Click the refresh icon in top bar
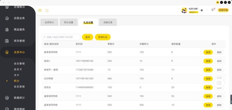Image resolution: width=232 pixels, height=110 pixels. click(x=47, y=10)
